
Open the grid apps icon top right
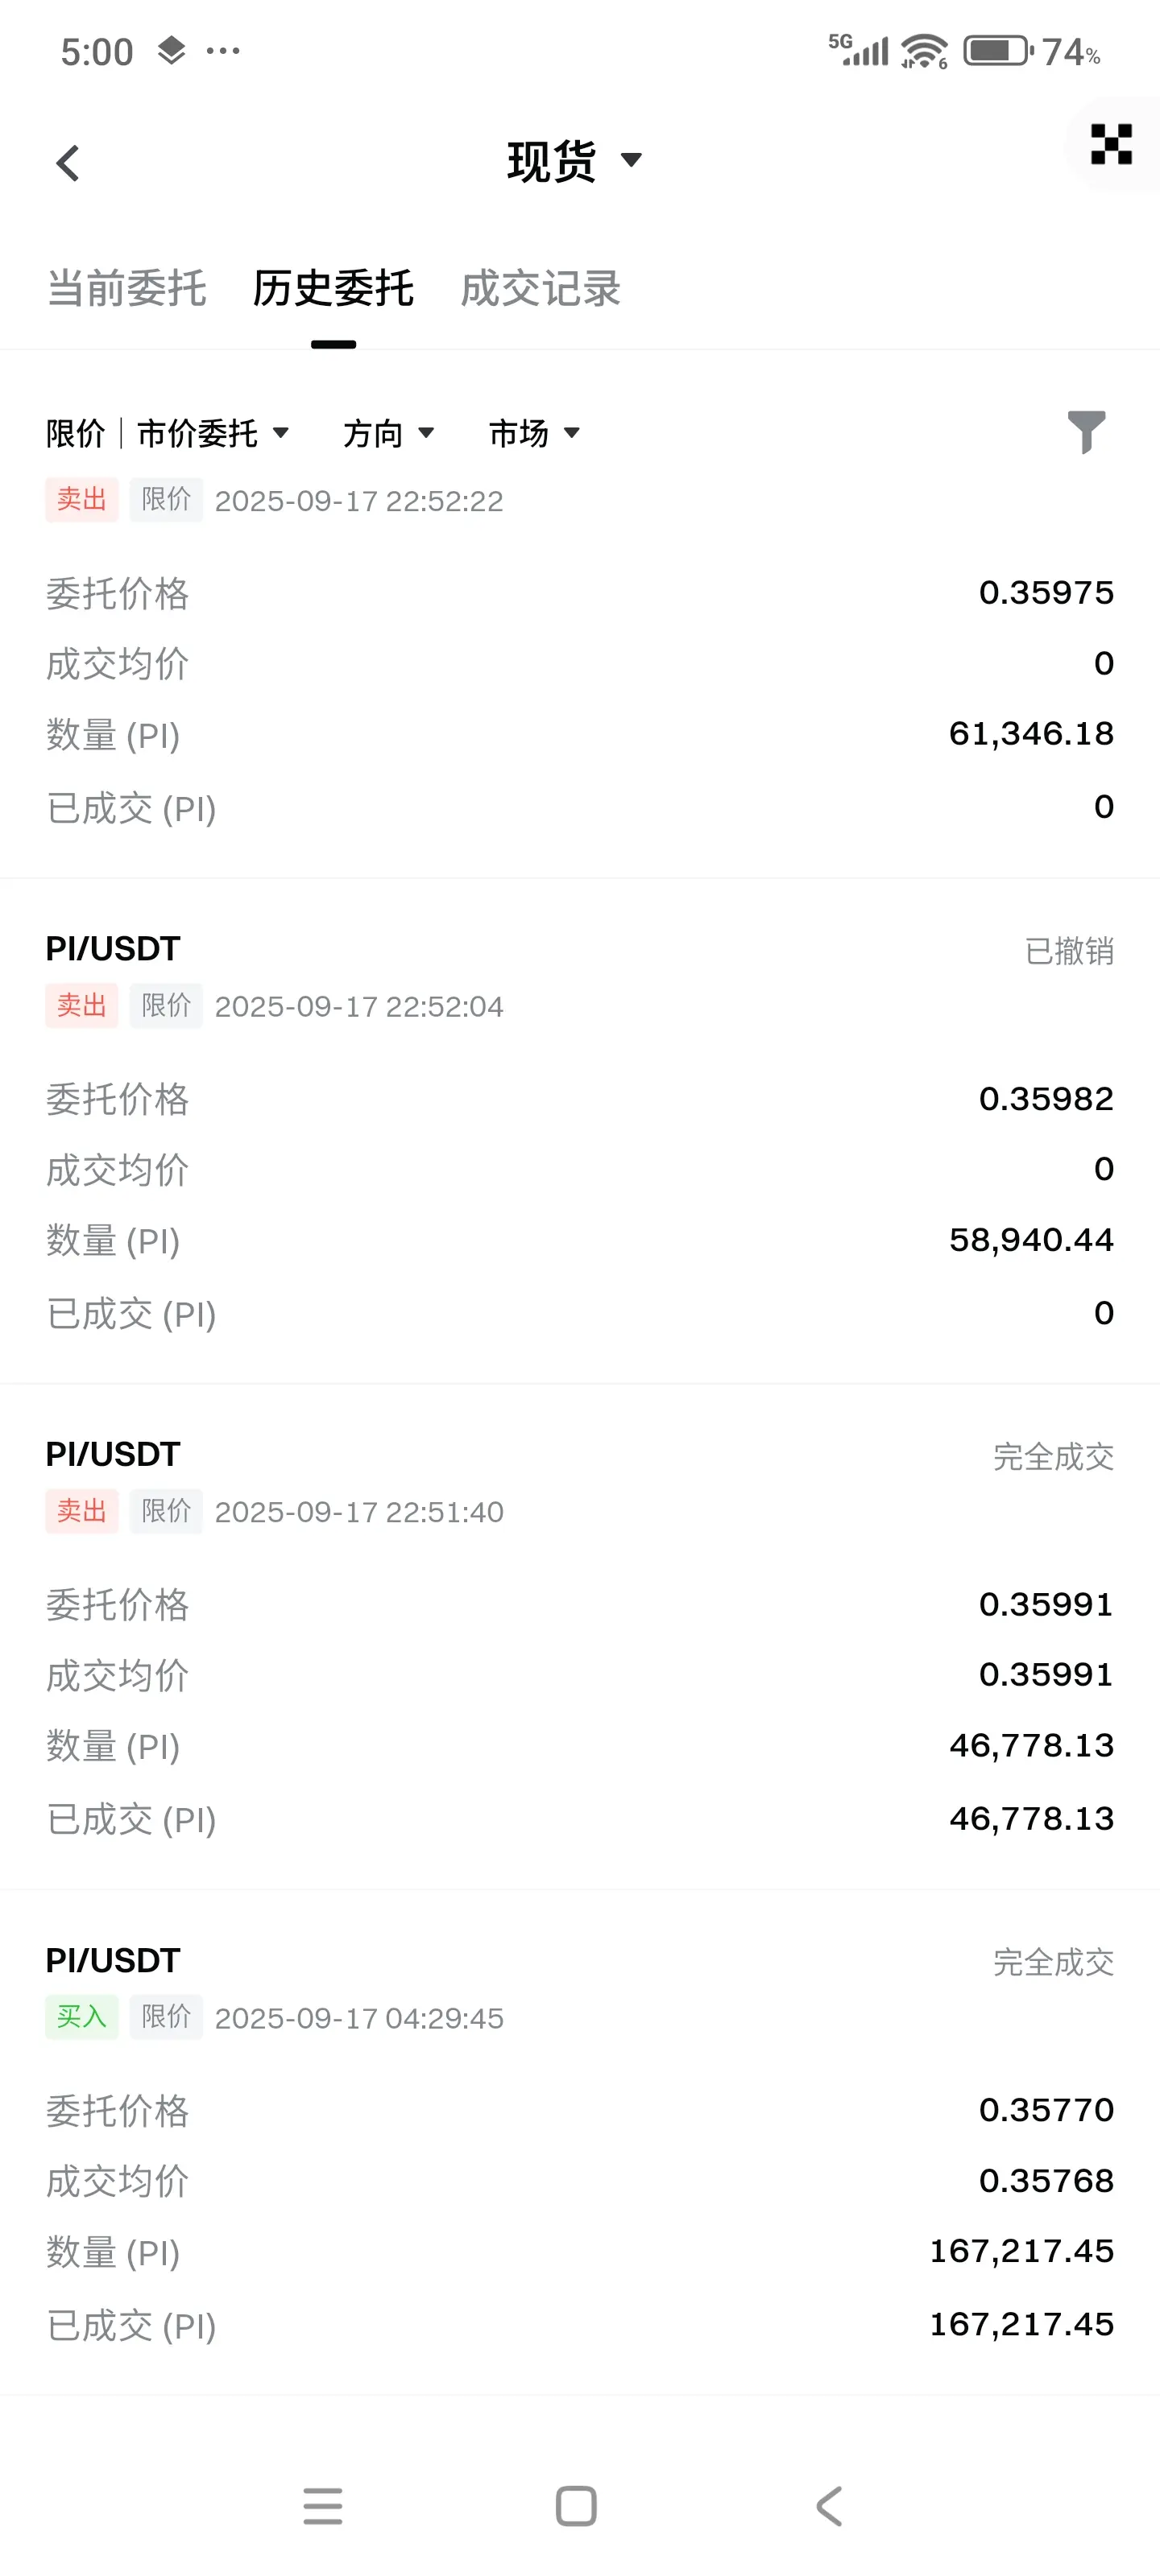1111,144
